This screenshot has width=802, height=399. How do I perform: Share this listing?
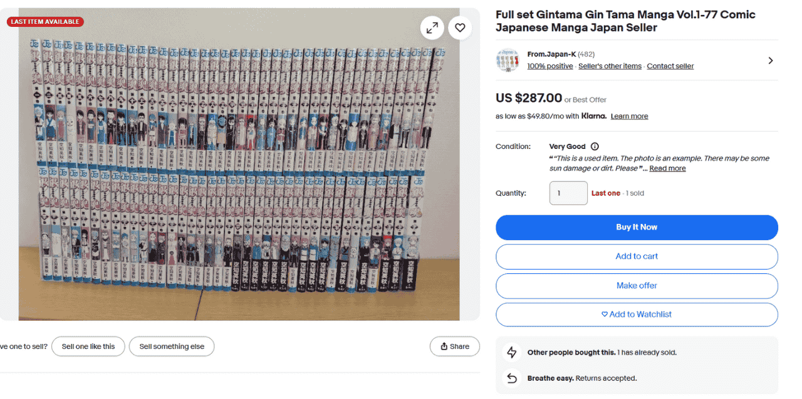tap(455, 346)
